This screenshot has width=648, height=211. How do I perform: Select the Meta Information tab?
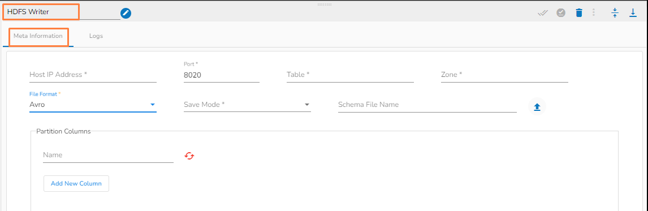[38, 36]
